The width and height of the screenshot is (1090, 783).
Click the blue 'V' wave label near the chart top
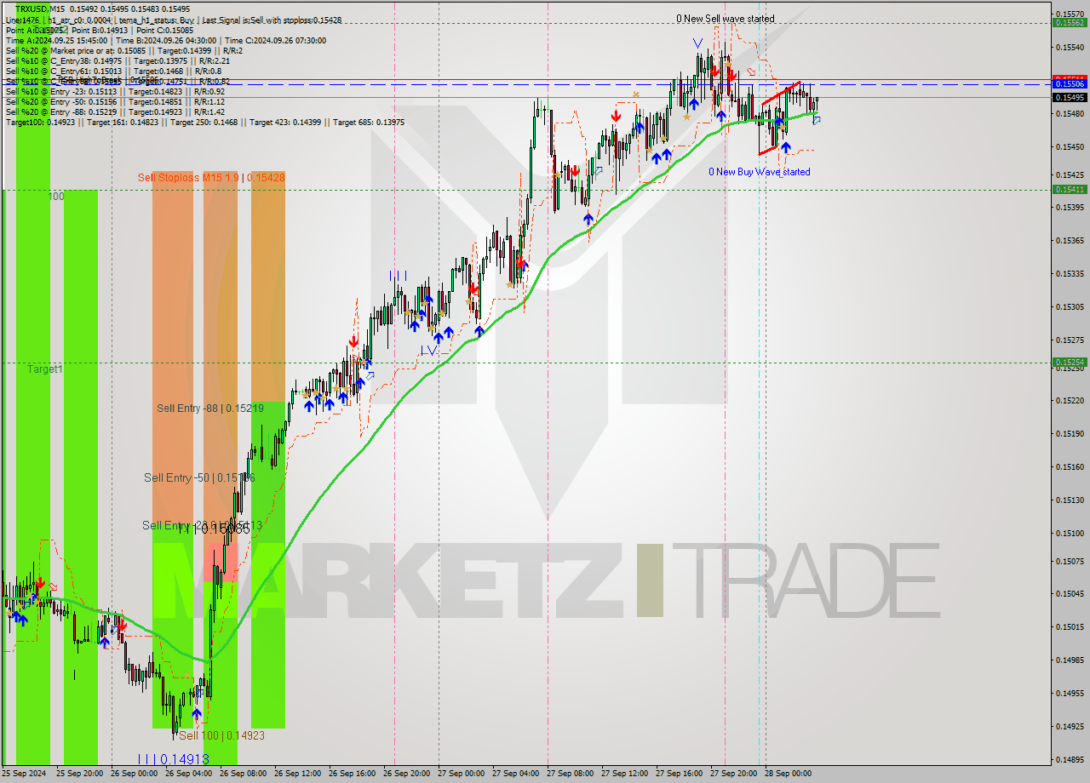[697, 43]
